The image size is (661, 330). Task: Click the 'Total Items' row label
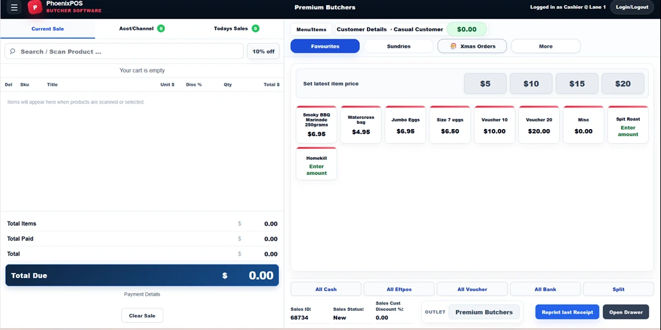(22, 224)
